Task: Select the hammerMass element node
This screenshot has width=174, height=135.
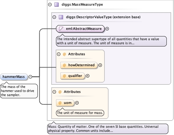Action: tap(14, 77)
